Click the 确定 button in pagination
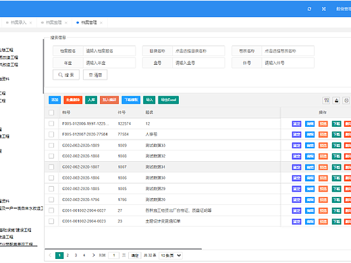The width and height of the screenshot is (351, 263). click(x=135, y=256)
